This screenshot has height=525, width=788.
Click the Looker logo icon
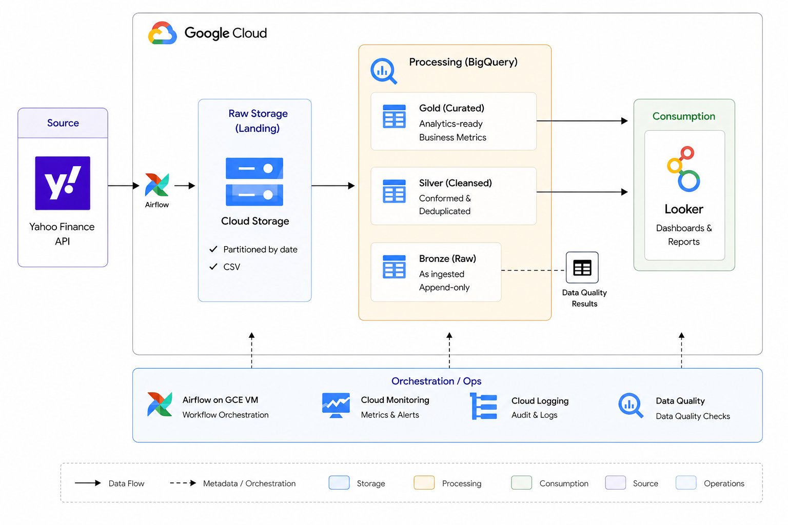point(684,169)
